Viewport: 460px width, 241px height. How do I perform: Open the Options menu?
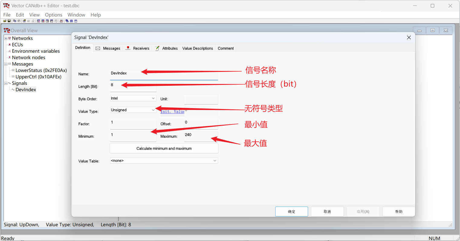point(53,15)
